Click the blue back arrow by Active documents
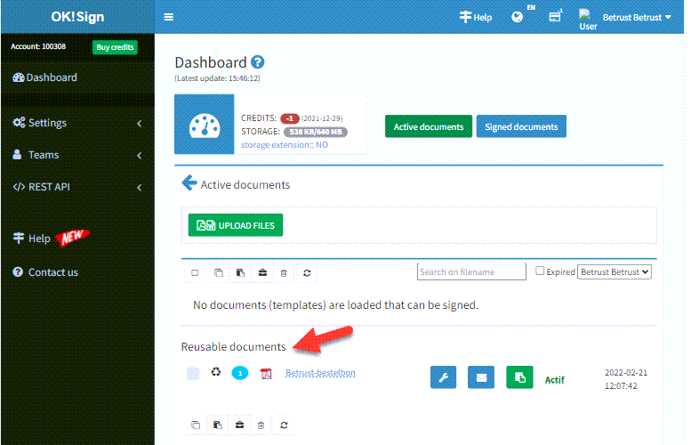Screen dimensions: 691x445 click(189, 182)
